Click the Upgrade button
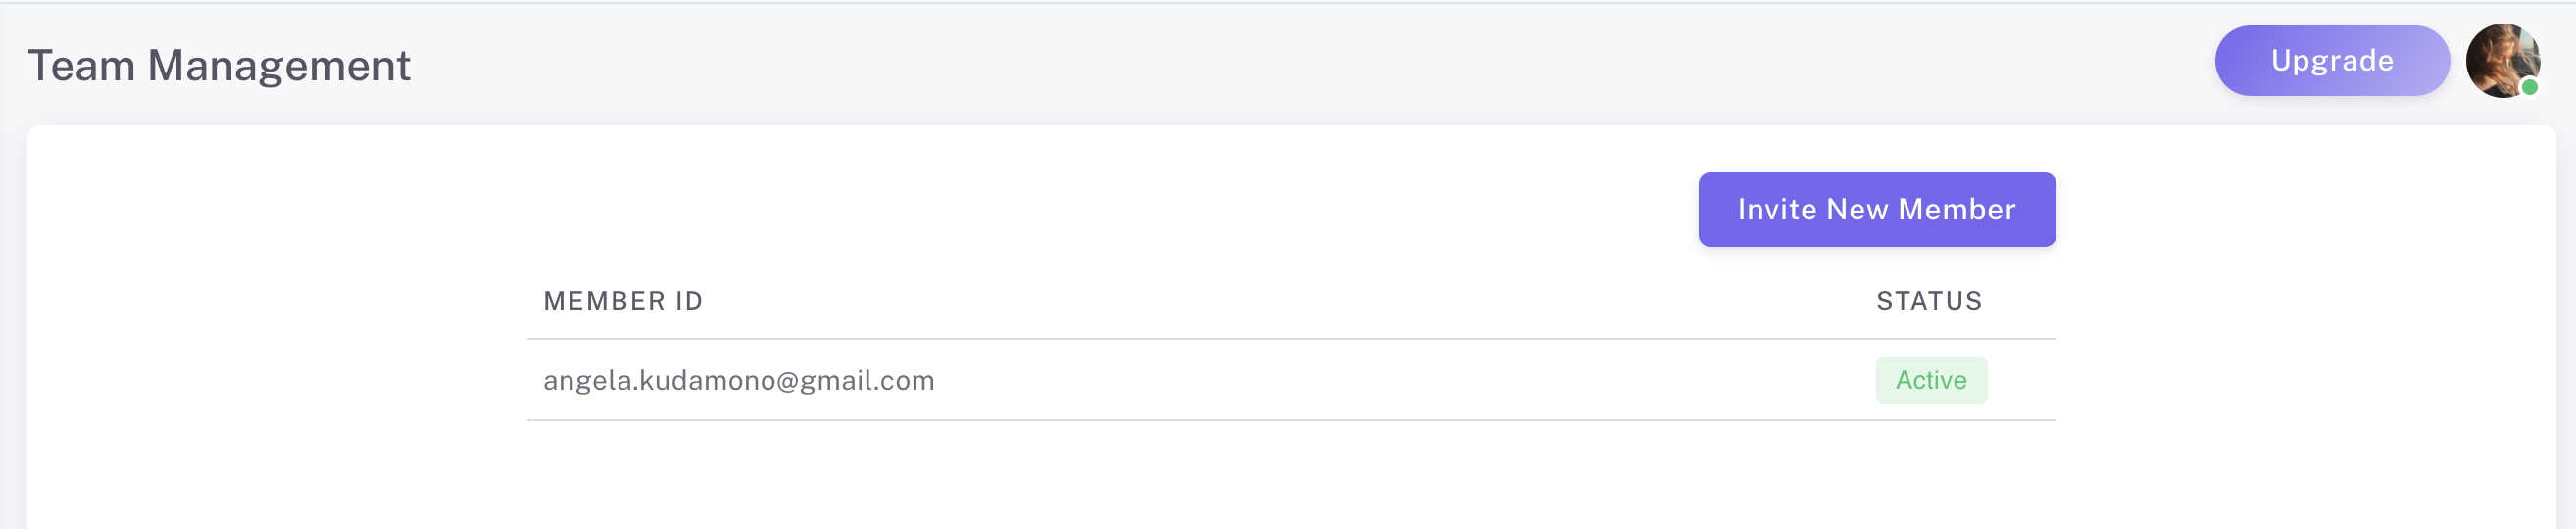 pos(2331,61)
